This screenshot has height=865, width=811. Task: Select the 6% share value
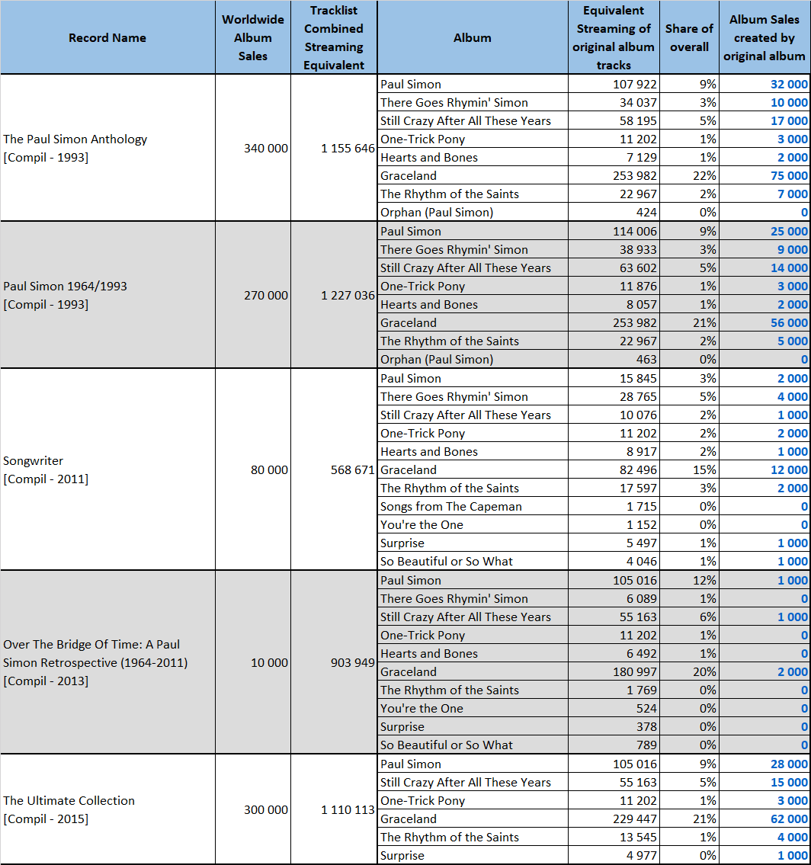[689, 617]
